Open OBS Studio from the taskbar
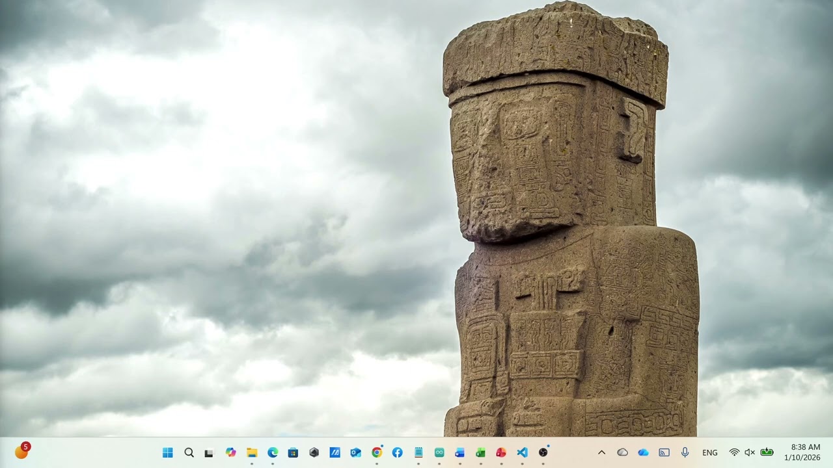 (x=543, y=452)
